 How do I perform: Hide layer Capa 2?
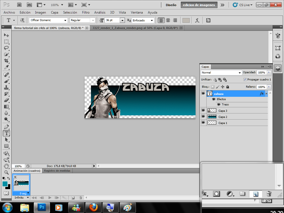pyautogui.click(x=203, y=116)
